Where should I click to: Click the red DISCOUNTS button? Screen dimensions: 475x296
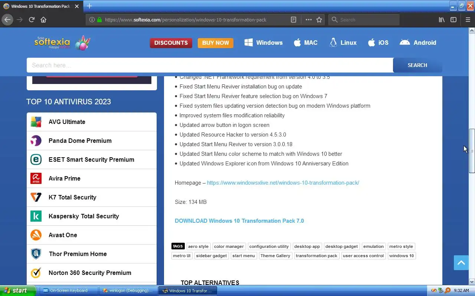coord(171,43)
